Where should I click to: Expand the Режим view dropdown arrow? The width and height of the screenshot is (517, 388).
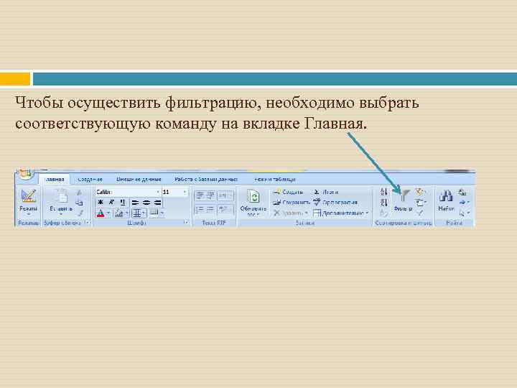click(x=28, y=214)
